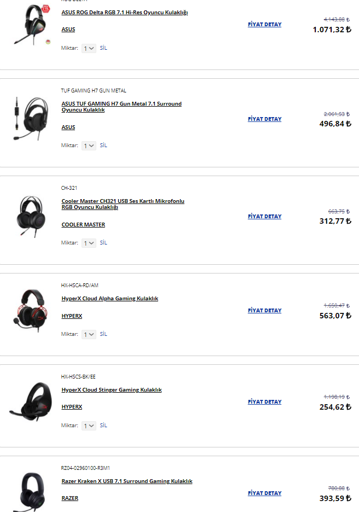Open Razer Kraken X USB 7.1 product link
This screenshot has height=512, width=359.
127,481
